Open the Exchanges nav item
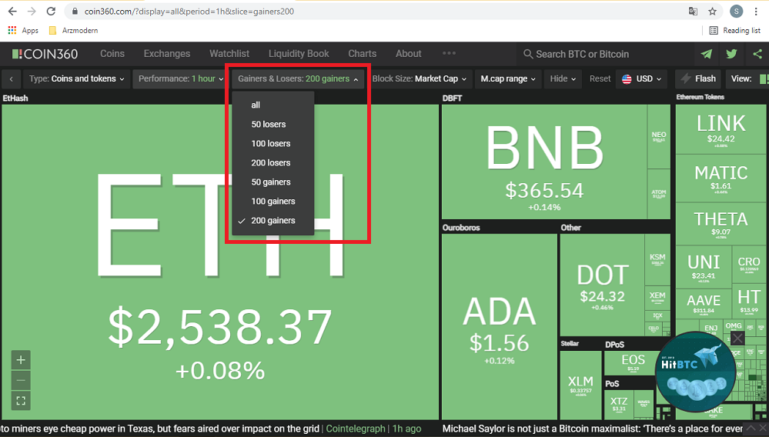This screenshot has height=437, width=769. [x=167, y=54]
